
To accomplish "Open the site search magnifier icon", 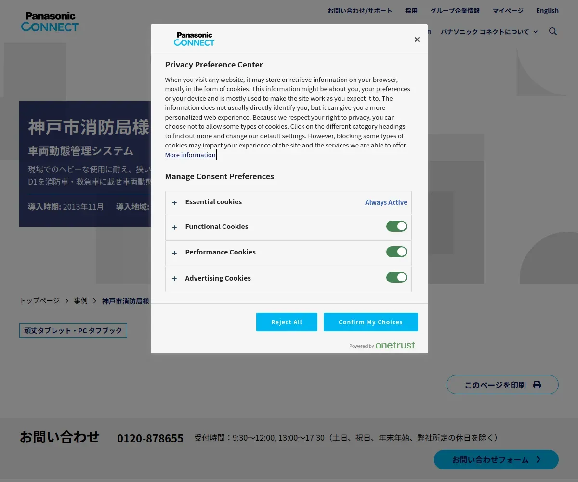I will click(x=553, y=31).
